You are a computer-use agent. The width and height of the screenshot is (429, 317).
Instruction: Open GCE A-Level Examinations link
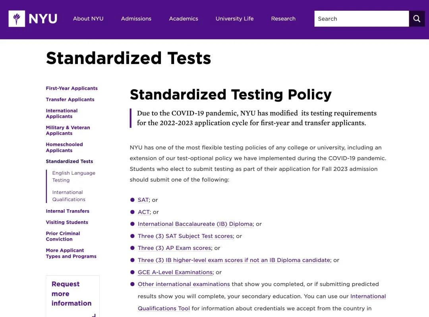coord(175,272)
